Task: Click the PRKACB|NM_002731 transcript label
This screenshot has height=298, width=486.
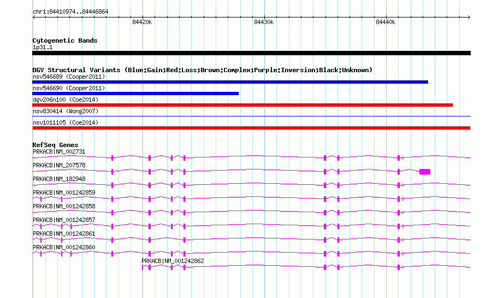Action: (59, 152)
